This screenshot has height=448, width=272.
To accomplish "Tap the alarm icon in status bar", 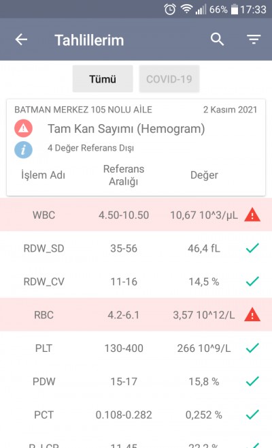I will [170, 10].
